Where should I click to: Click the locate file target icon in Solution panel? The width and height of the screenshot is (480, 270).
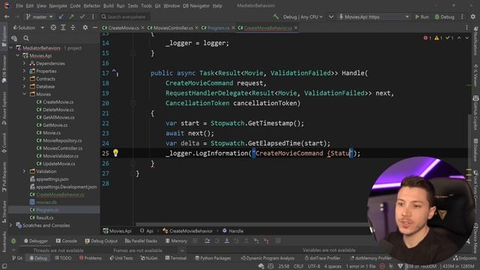pos(53,28)
